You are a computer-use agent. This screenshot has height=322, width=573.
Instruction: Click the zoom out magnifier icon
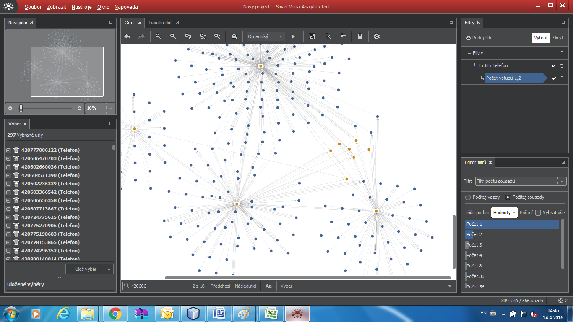pyautogui.click(x=173, y=37)
